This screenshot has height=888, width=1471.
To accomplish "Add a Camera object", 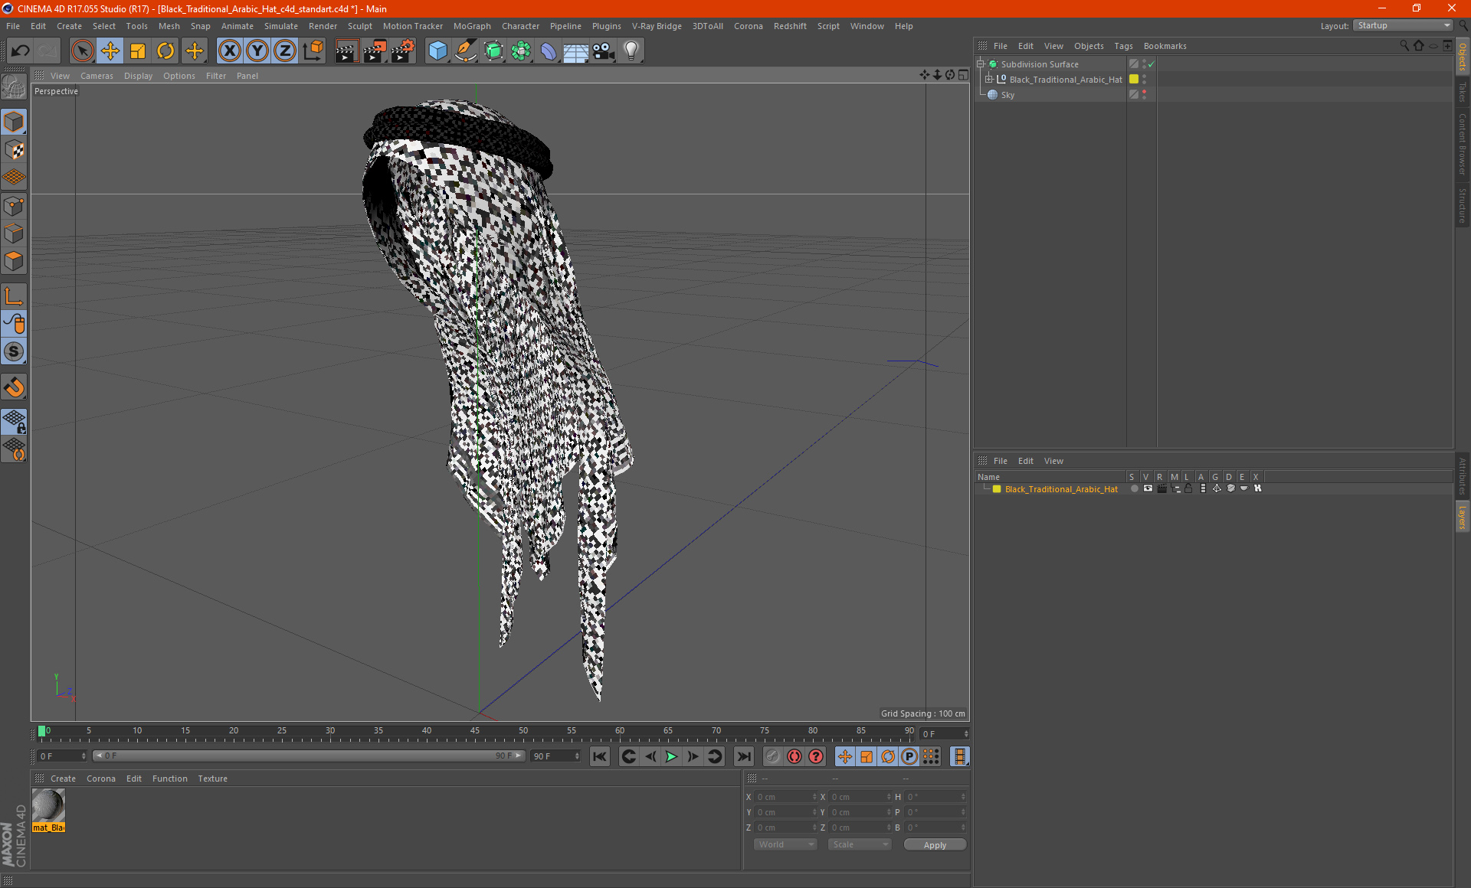I will coord(604,51).
